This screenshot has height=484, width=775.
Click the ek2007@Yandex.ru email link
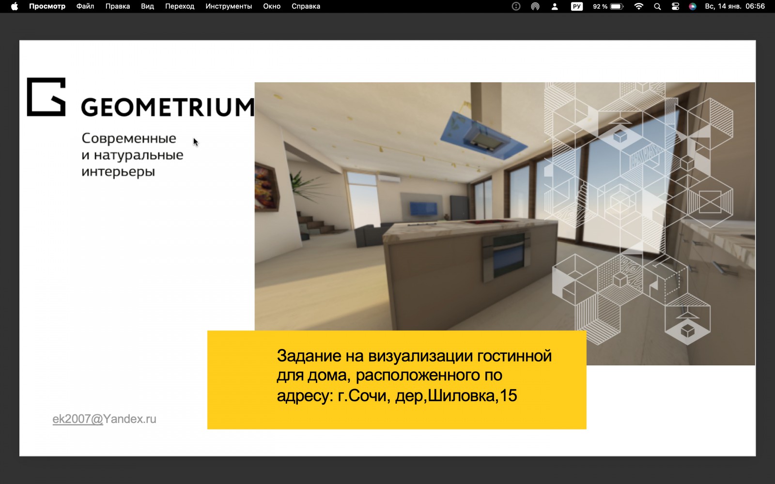tap(104, 419)
